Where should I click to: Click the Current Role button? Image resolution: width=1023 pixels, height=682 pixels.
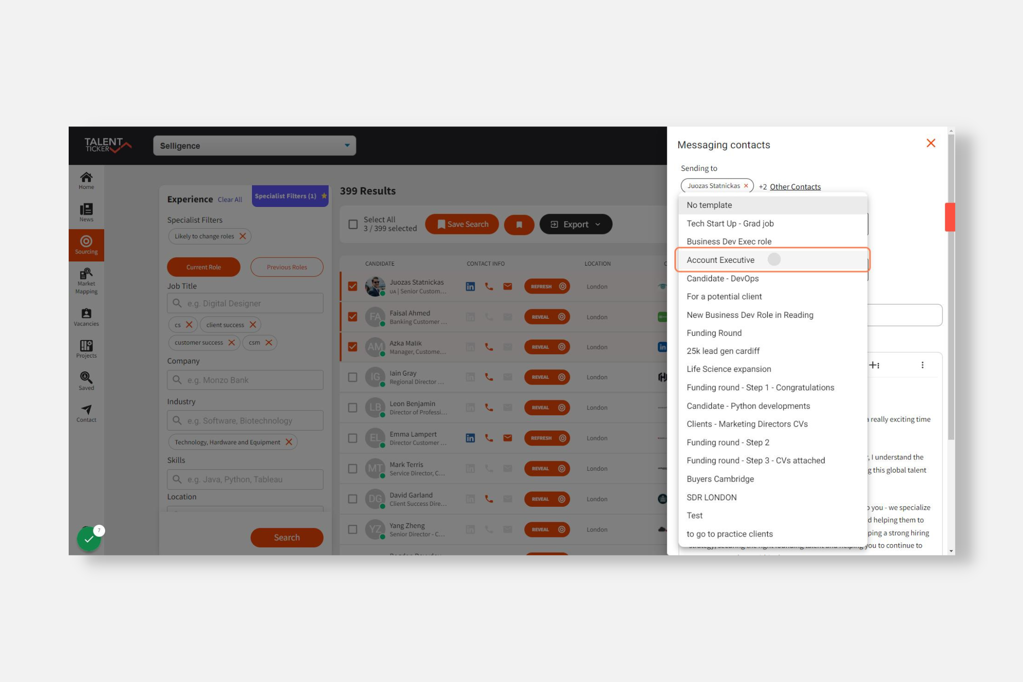(204, 267)
